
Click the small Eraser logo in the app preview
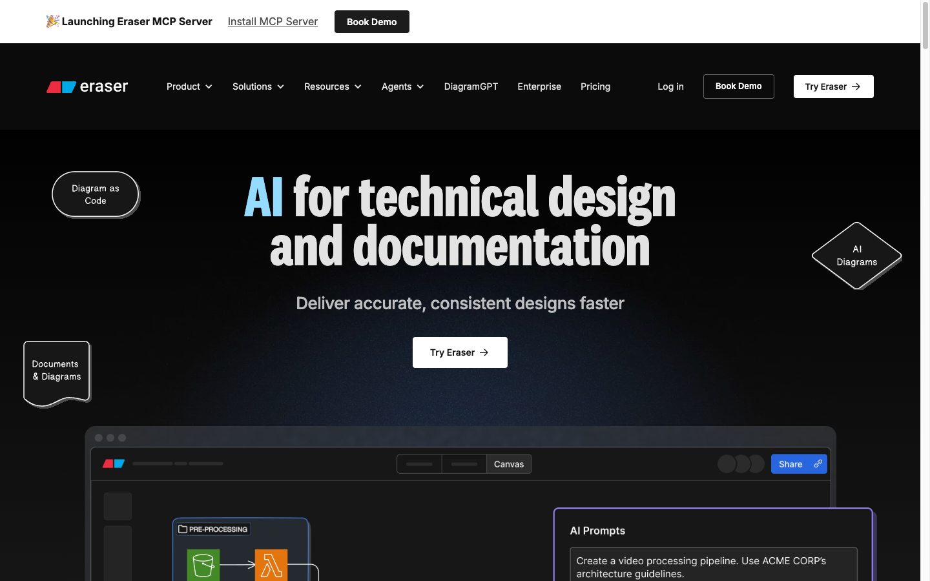coord(114,464)
